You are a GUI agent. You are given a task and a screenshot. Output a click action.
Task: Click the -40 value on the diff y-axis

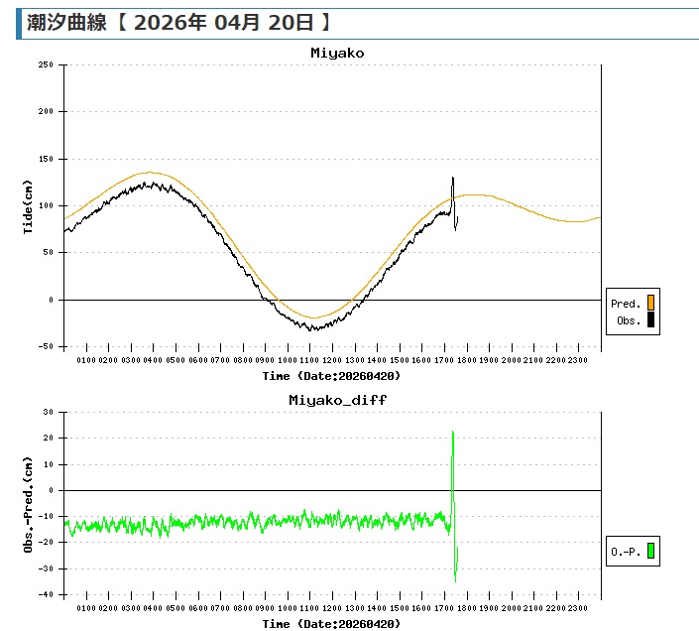pyautogui.click(x=46, y=594)
